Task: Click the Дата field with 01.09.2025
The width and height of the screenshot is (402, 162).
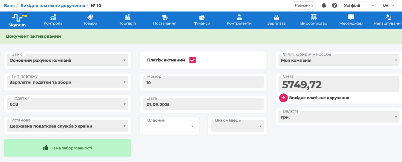Action: click(x=203, y=104)
